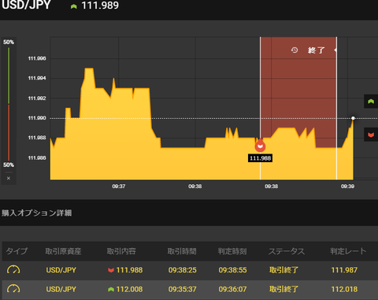Click judgment time 09:36:07
The image size is (378, 300).
coord(233,289)
